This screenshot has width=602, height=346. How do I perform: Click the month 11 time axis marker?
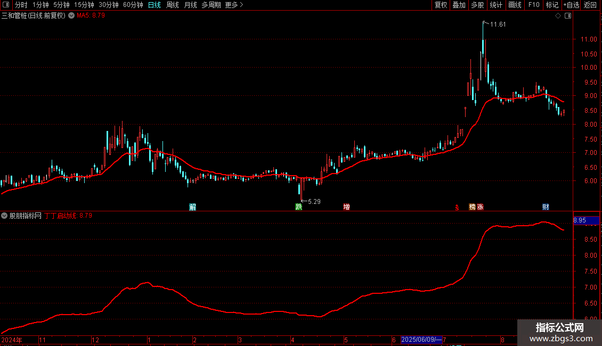42,340
